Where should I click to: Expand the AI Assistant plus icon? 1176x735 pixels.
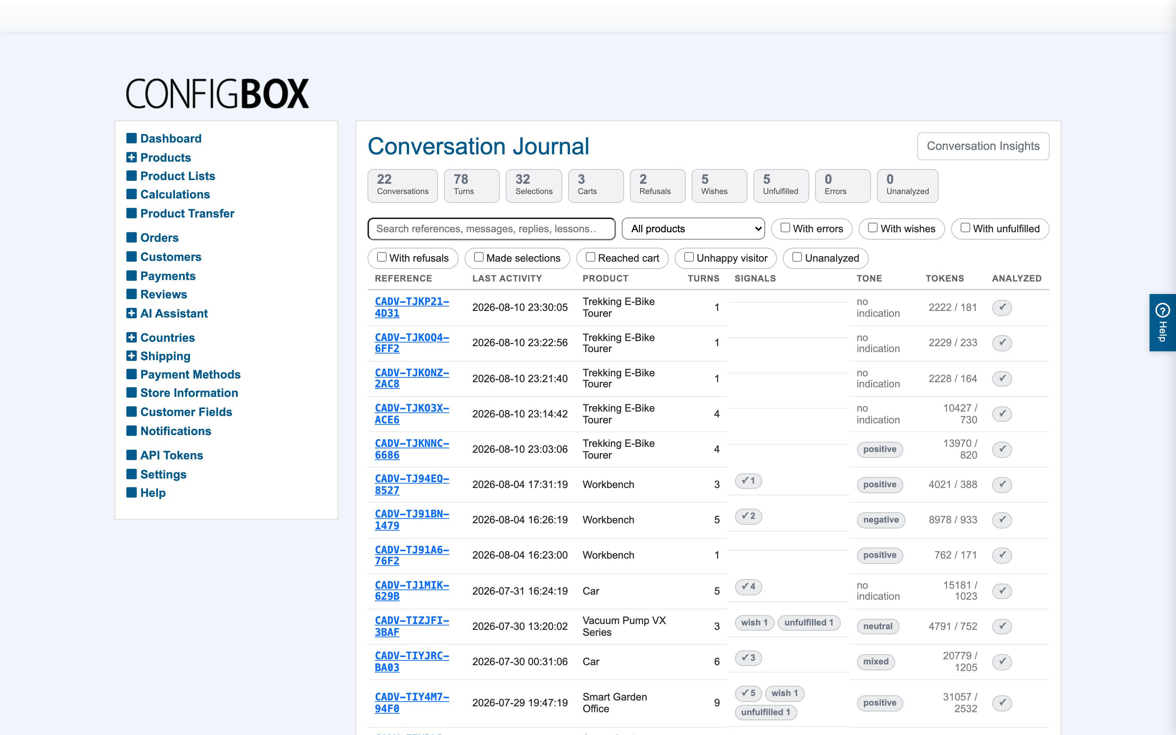tap(131, 313)
